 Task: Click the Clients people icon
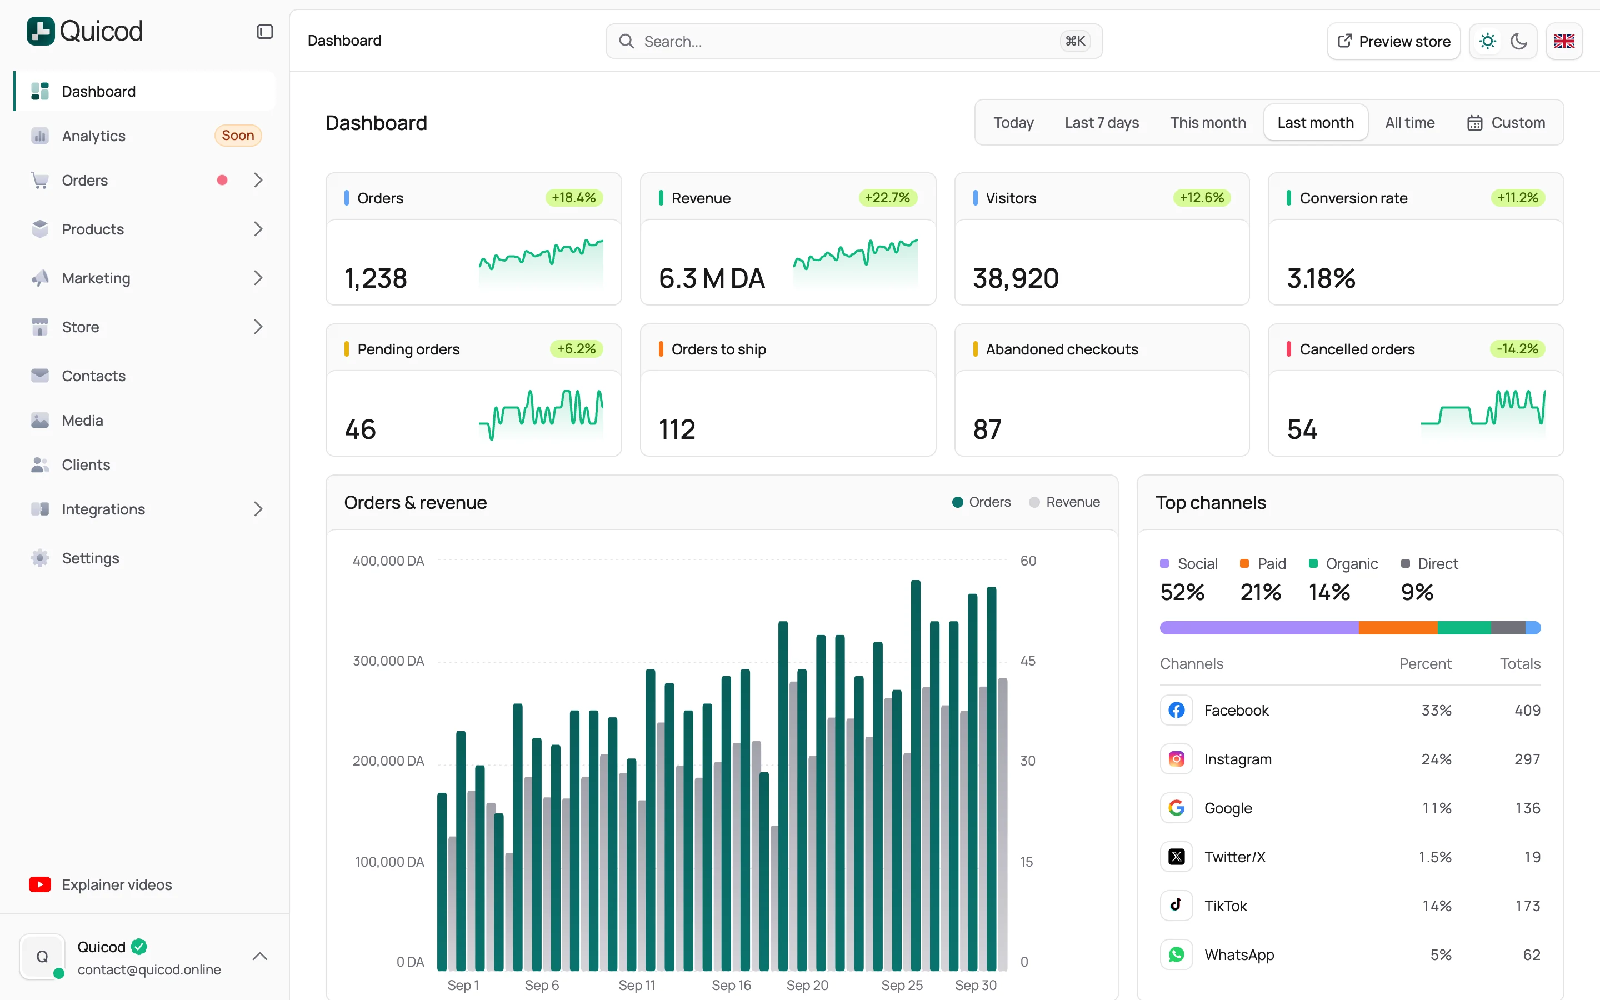(39, 464)
